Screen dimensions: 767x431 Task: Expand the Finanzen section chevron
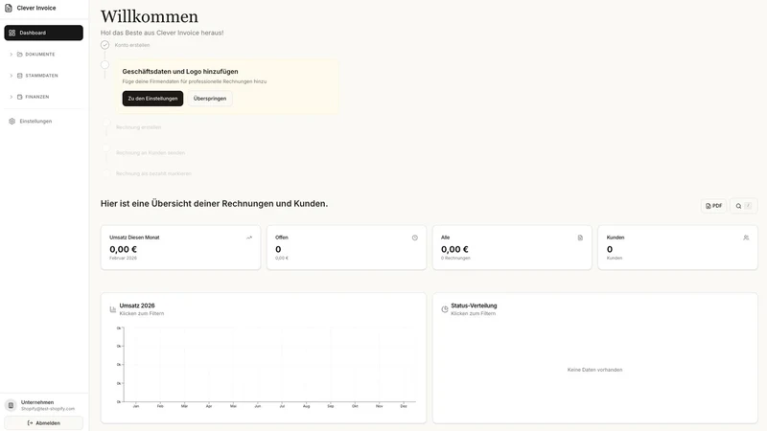point(12,97)
